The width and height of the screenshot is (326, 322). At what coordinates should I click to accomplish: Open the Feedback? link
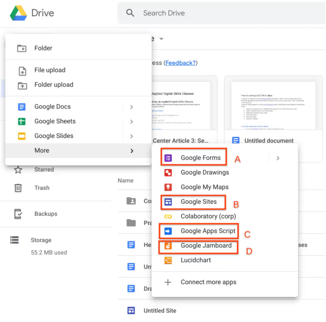tap(180, 63)
